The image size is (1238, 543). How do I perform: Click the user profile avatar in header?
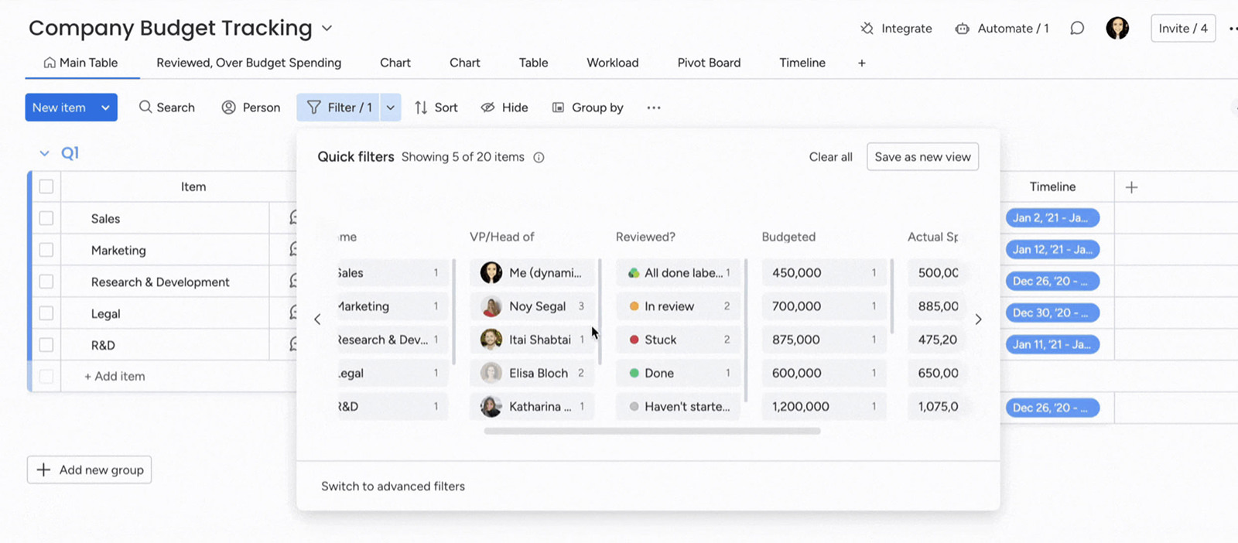(1117, 29)
